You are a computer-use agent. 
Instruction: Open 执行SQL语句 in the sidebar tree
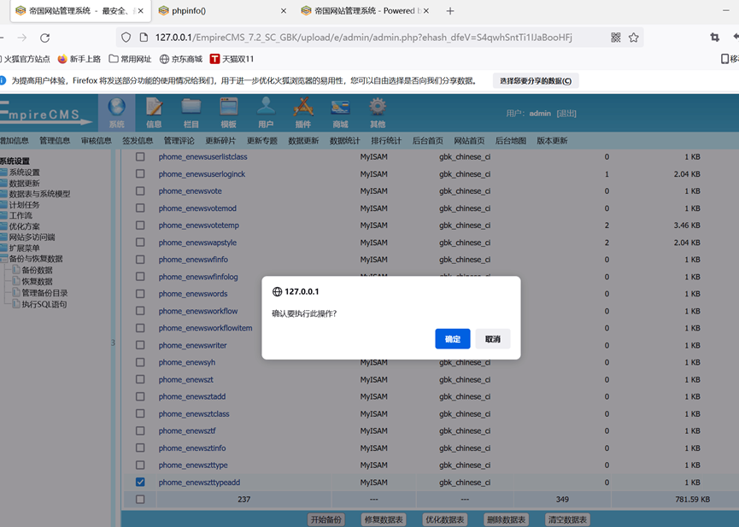[44, 304]
